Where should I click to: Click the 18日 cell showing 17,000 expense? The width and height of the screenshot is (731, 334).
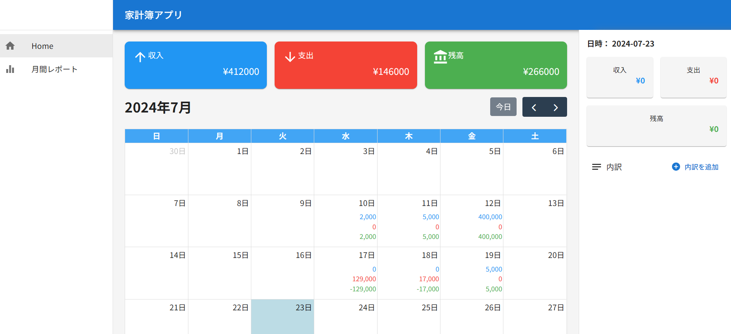coord(409,273)
